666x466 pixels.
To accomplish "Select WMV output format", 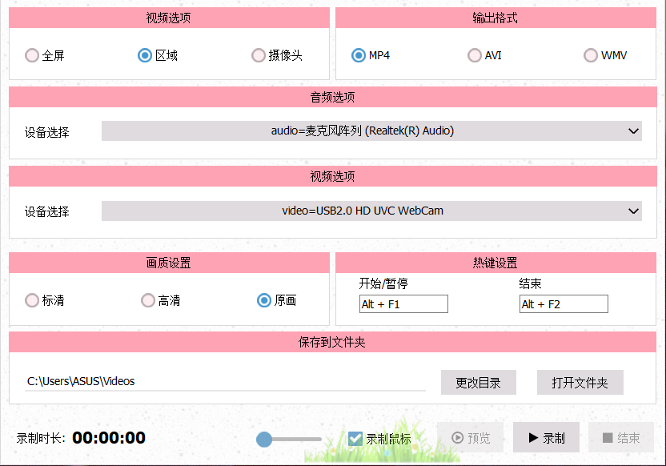I will click(591, 55).
